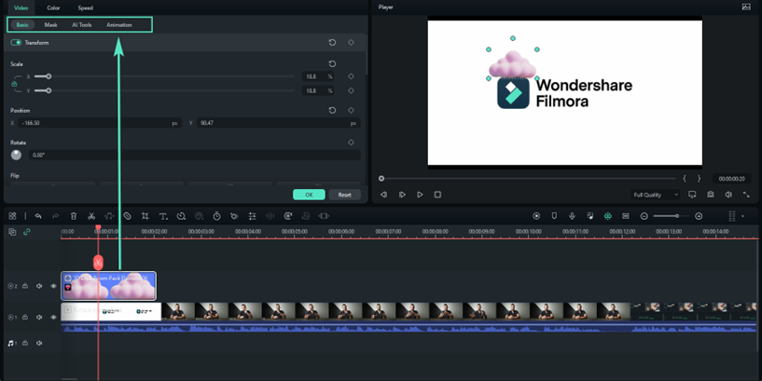The image size is (762, 381).
Task: Step back one frame in player
Action: 383,195
